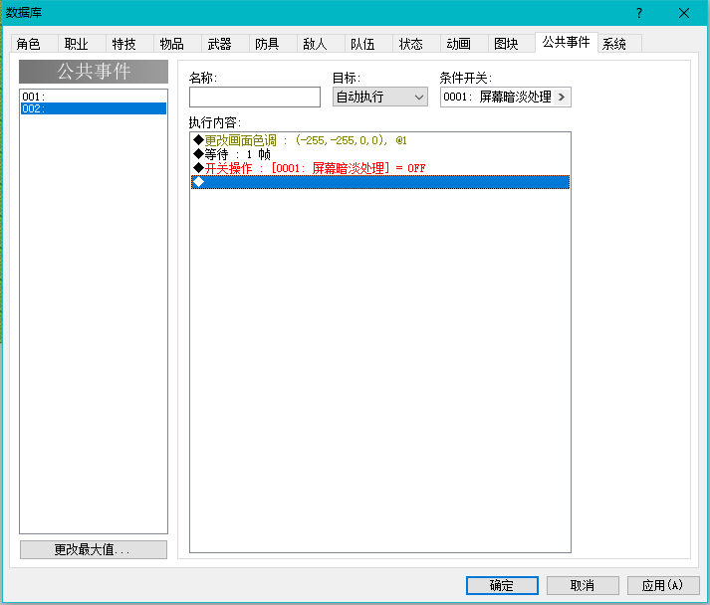Switch to the 防具 tab

tap(273, 44)
